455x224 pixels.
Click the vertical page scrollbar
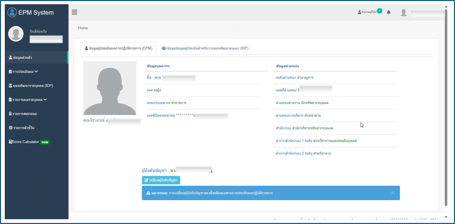tap(447, 107)
